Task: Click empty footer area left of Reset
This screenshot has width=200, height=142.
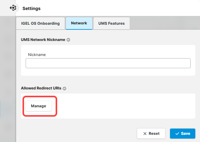Action: (x=78, y=134)
